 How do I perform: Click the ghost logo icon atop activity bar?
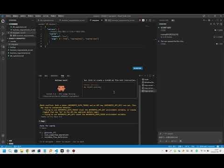pos(3,21)
